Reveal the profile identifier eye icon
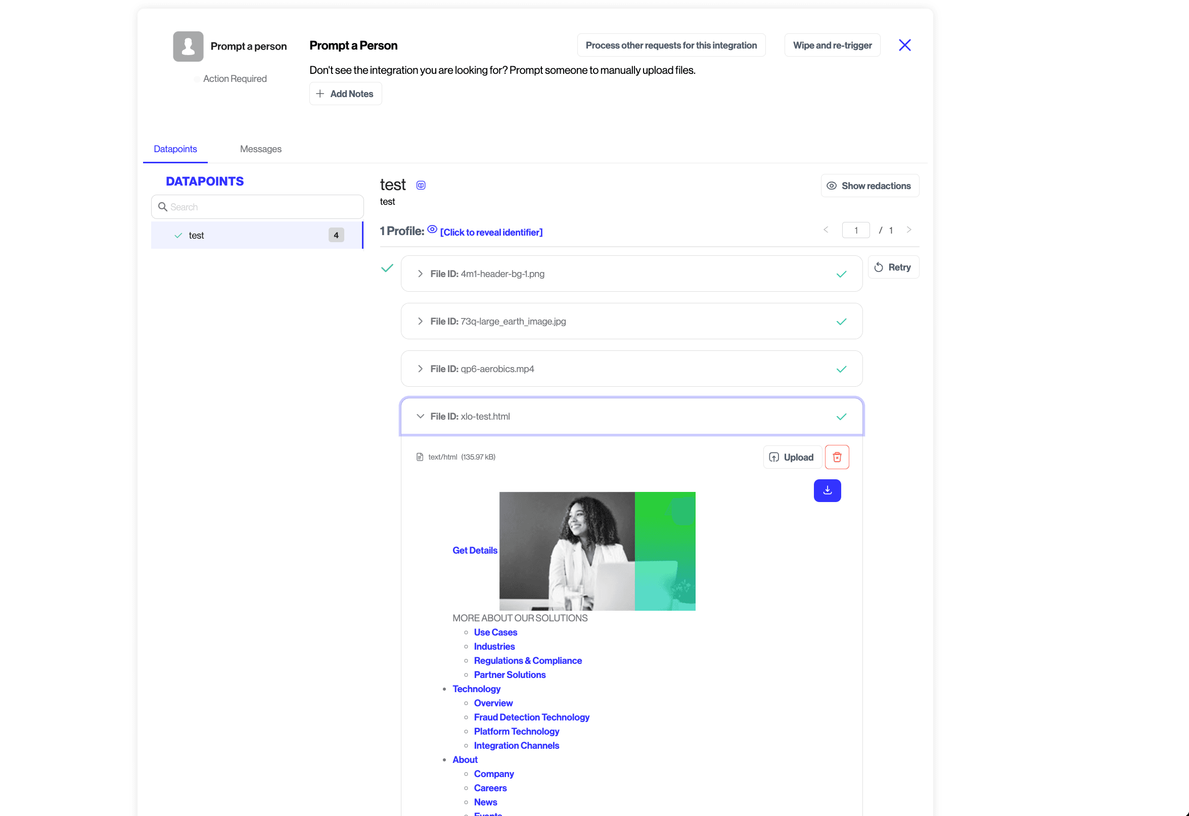 [x=432, y=230]
